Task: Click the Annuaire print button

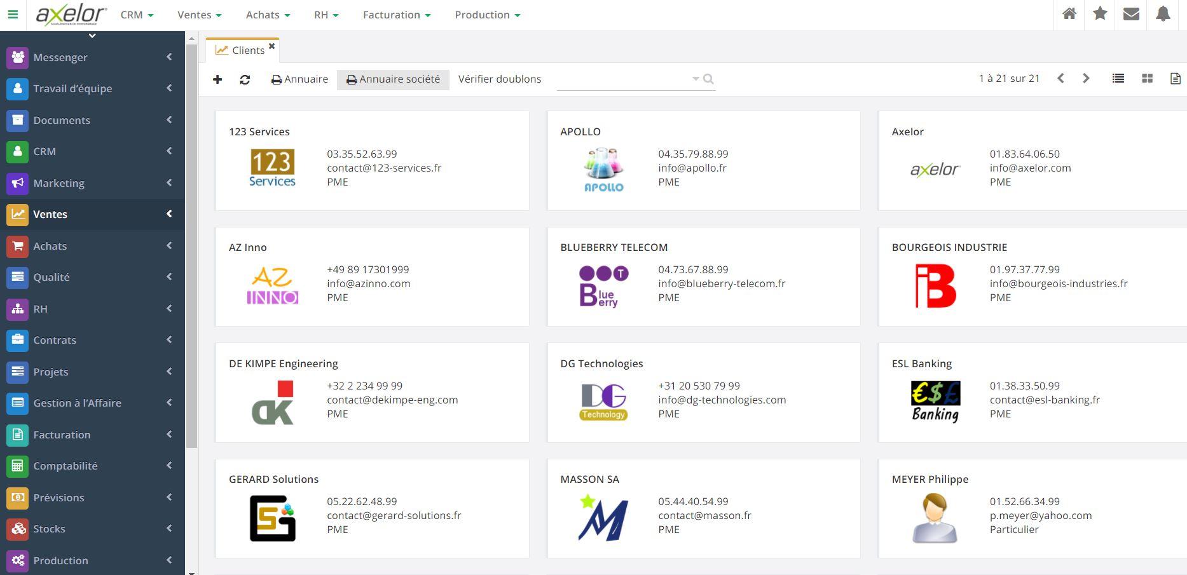Action: click(x=299, y=79)
